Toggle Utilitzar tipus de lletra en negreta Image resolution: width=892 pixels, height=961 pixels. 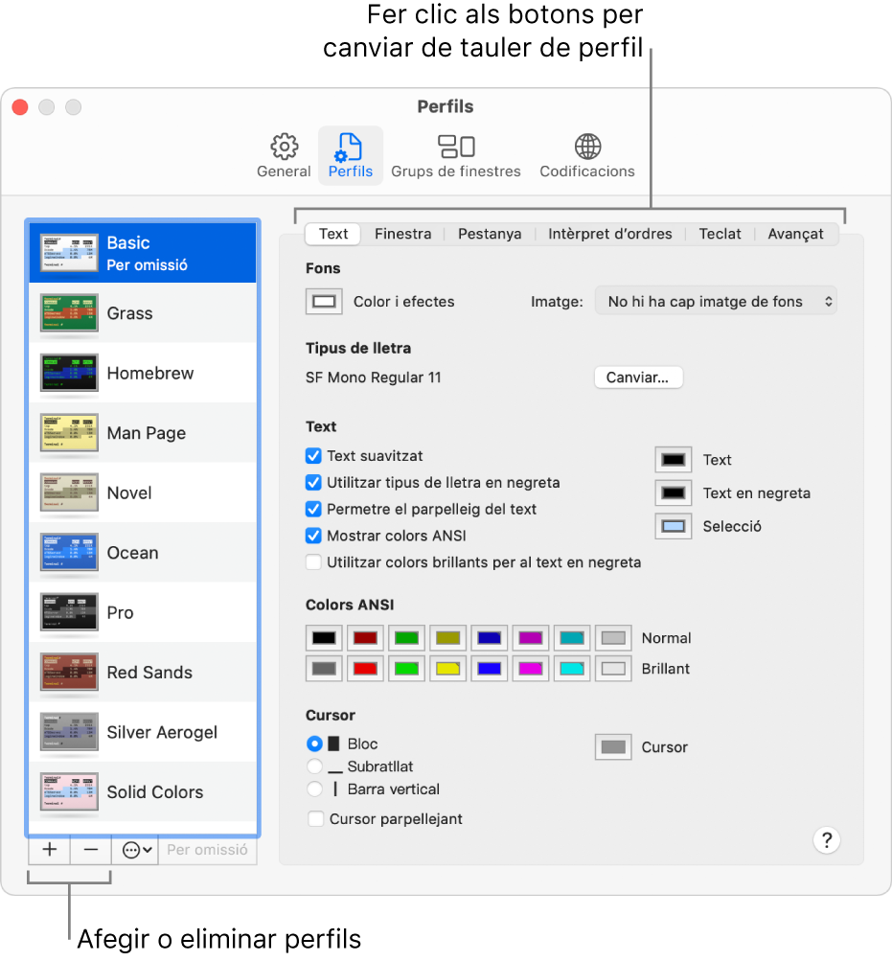pos(313,482)
